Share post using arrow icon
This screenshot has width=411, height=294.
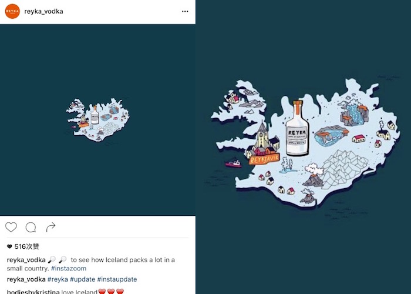50,227
